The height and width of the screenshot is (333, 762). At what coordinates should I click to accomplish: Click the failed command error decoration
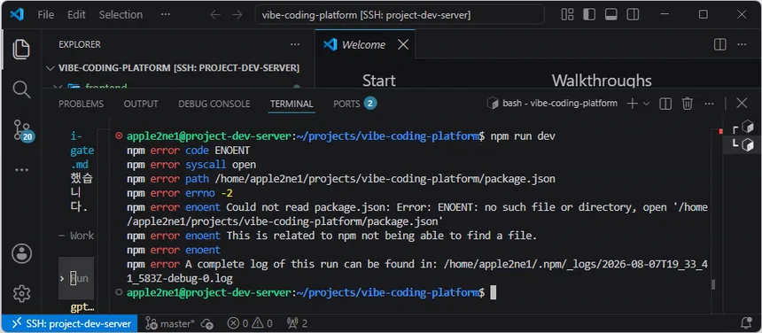(119, 136)
